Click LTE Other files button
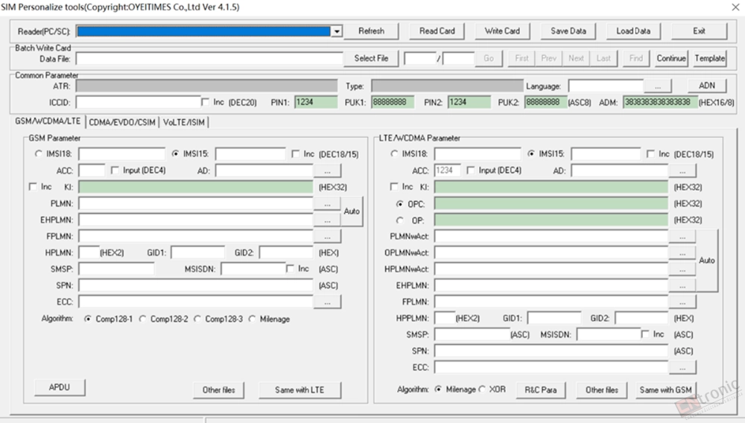This screenshot has width=745, height=423. point(601,389)
